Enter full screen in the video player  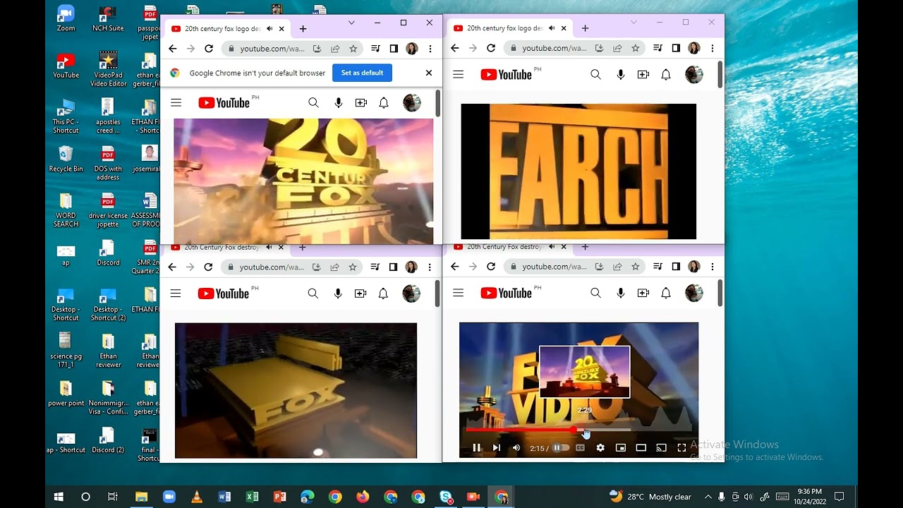[681, 447]
